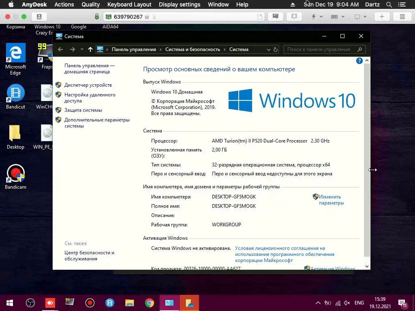This screenshot has width=415, height=311.
Task: Open AnyDesk hamburger main menu
Action: (402, 17)
